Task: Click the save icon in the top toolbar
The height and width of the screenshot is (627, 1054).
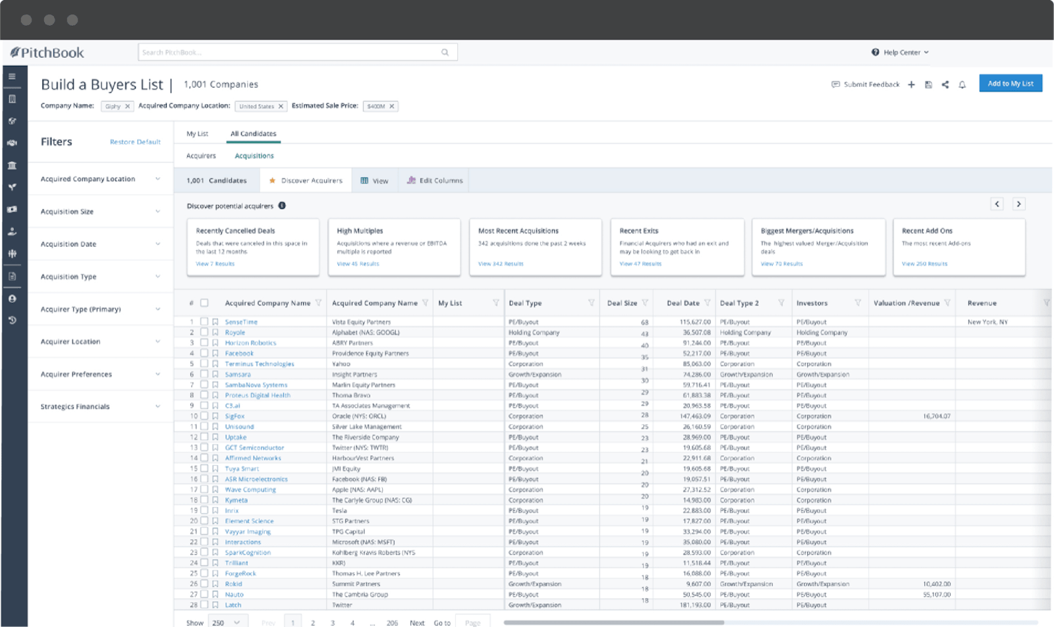Action: click(929, 84)
